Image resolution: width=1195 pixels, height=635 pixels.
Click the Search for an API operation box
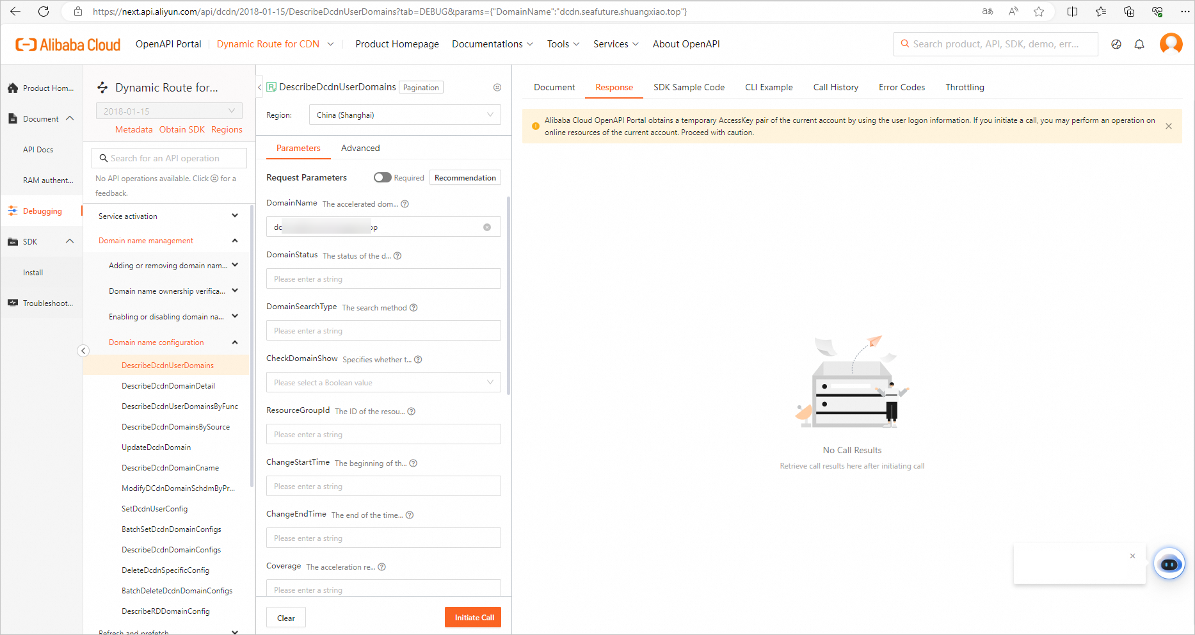pos(169,158)
